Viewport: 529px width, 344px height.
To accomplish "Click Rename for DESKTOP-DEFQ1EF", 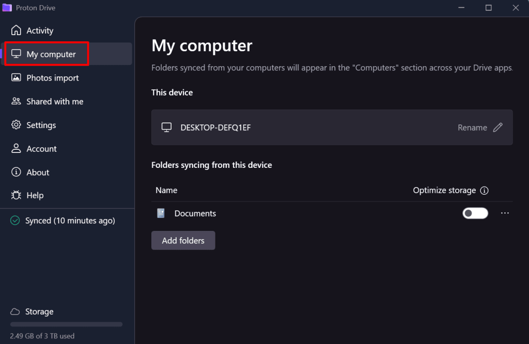I will click(472, 128).
